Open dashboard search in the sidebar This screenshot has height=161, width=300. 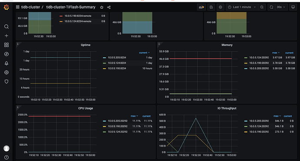[7, 26]
